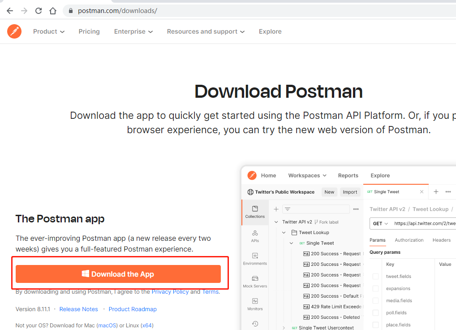Image resolution: width=456 pixels, height=330 pixels.
Task: Open the Environments sidebar icon
Action: 255,259
